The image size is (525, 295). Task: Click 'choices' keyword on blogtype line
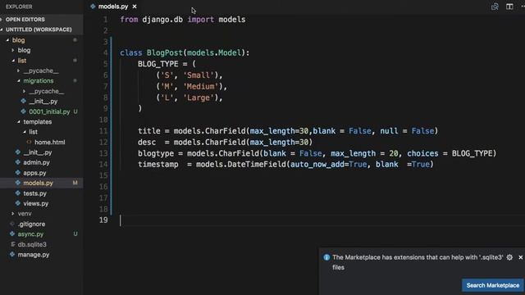click(422, 153)
